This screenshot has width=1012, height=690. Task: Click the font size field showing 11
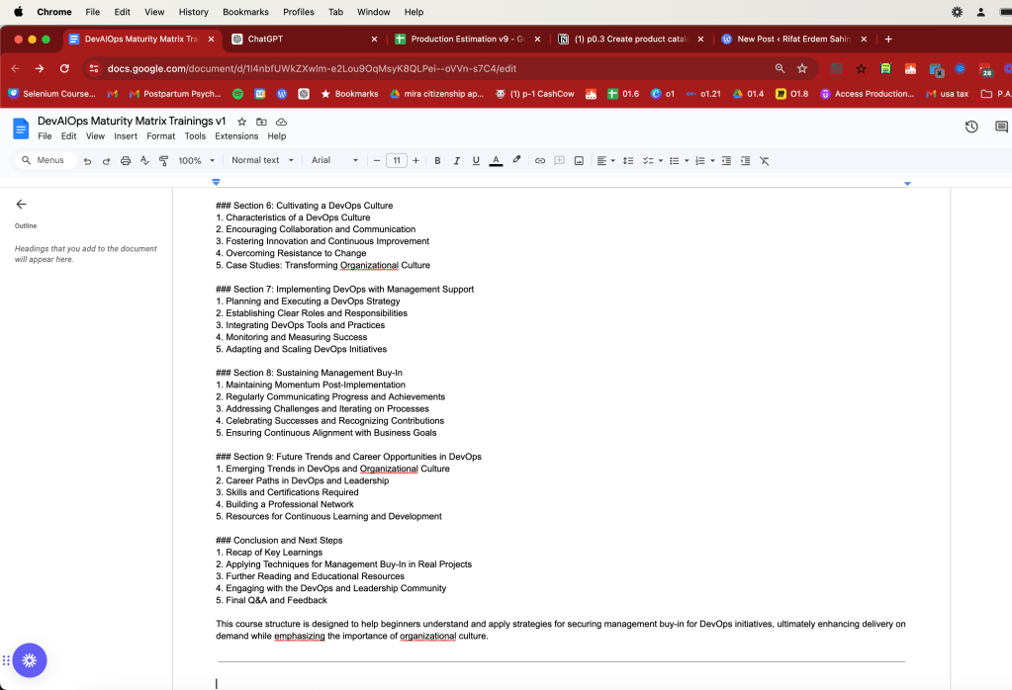397,160
